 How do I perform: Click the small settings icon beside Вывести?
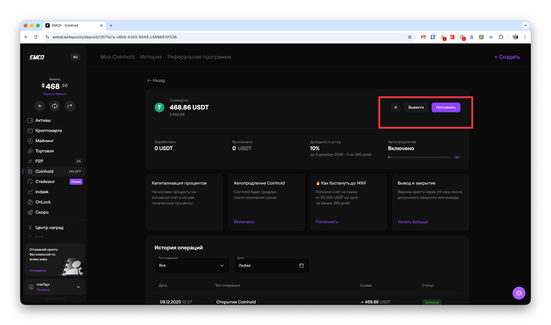click(x=396, y=107)
